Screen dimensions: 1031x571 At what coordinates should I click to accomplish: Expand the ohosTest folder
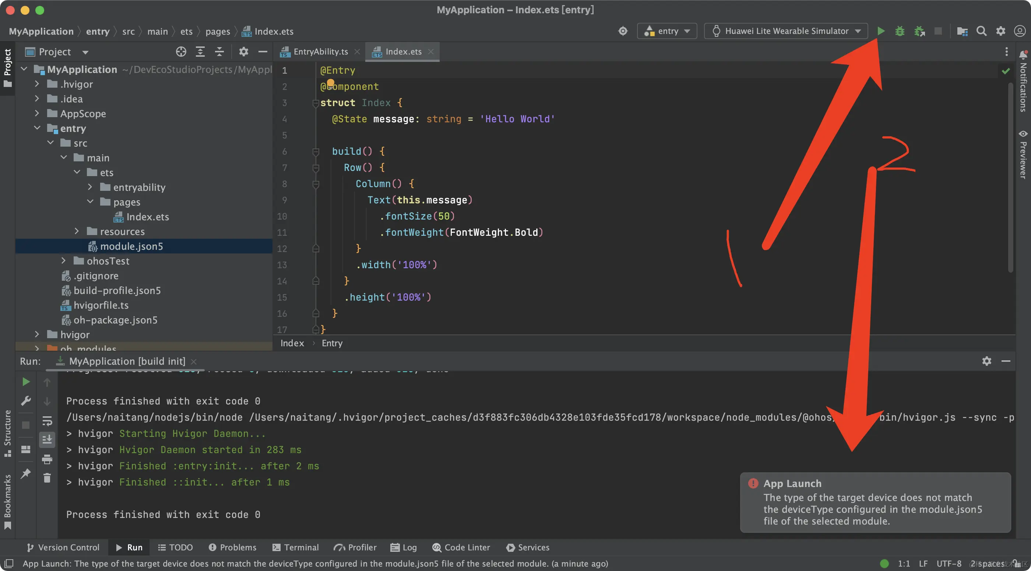pos(64,261)
